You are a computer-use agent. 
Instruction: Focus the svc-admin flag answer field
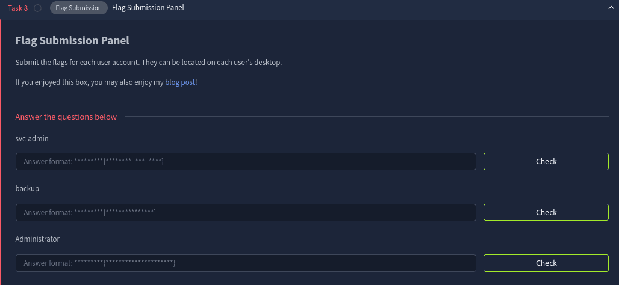[x=246, y=162]
